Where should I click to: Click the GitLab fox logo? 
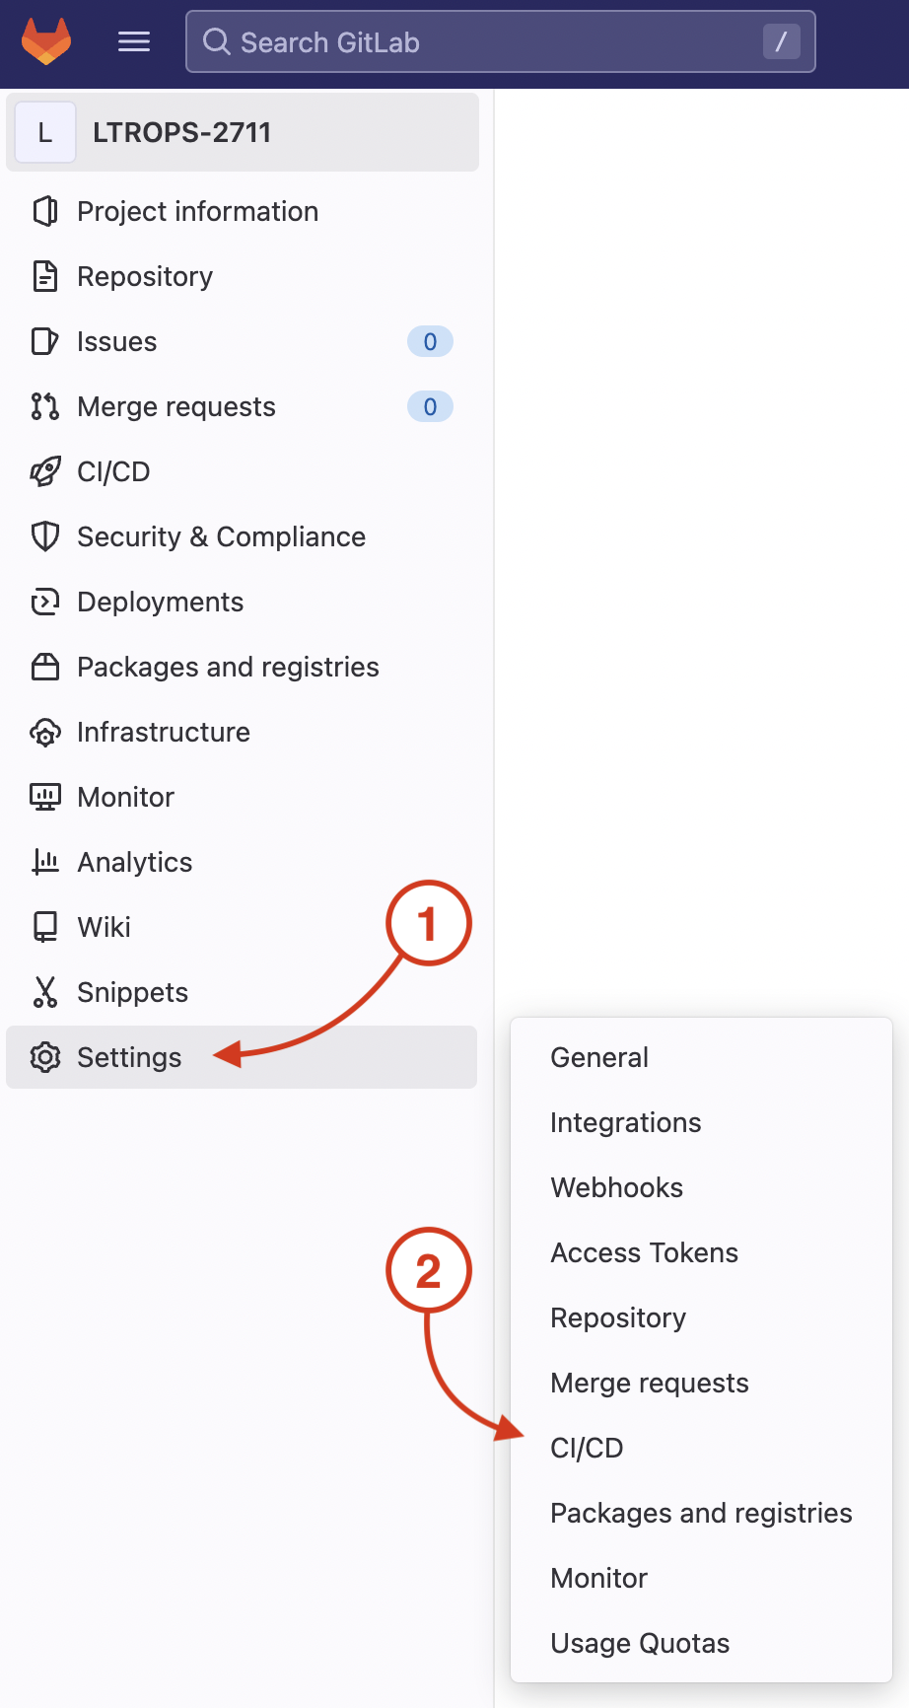(x=46, y=41)
